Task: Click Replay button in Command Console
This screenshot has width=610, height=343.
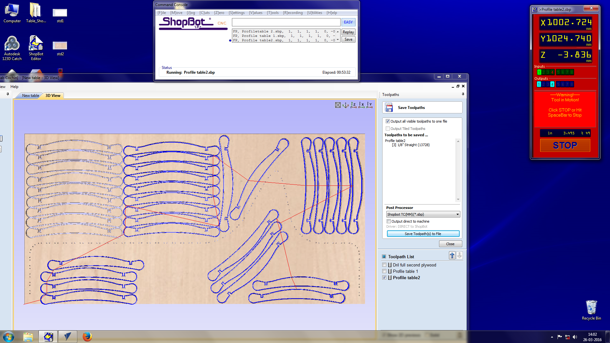Action: point(348,32)
